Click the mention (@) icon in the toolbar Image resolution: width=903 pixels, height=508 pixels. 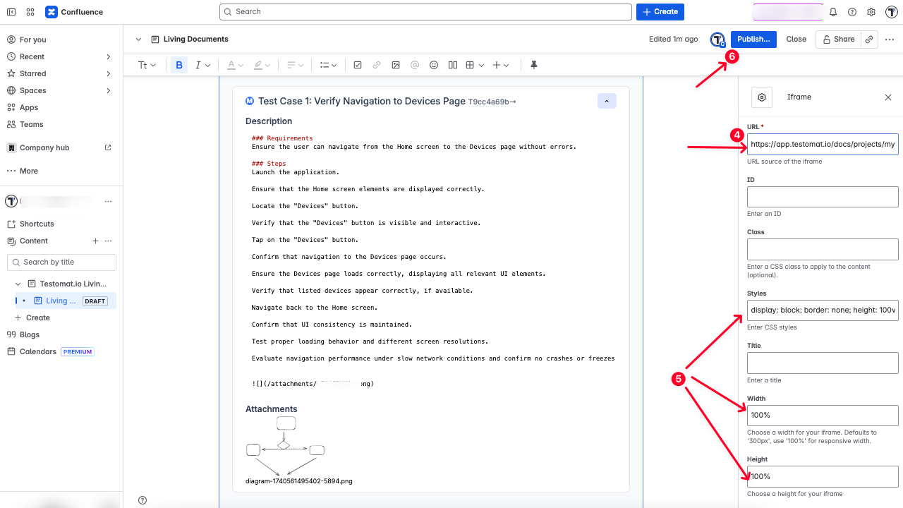click(x=415, y=64)
